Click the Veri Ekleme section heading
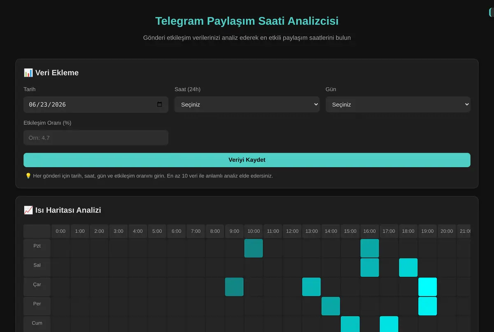Screen dimensions: 494x332 [51, 73]
